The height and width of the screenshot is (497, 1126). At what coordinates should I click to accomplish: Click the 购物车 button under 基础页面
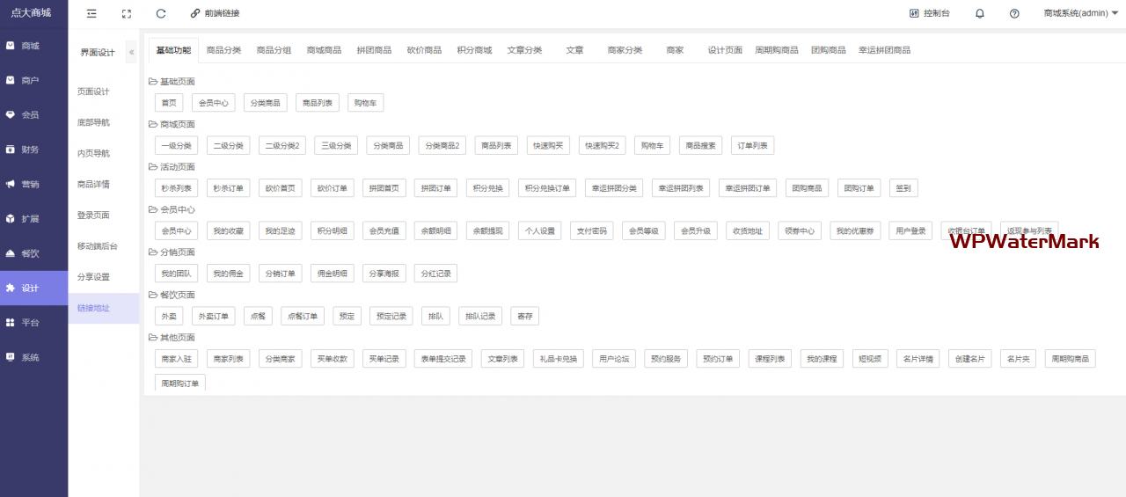pos(365,103)
